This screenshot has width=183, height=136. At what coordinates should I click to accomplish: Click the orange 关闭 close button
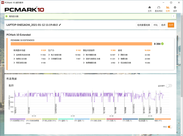coord(171,25)
